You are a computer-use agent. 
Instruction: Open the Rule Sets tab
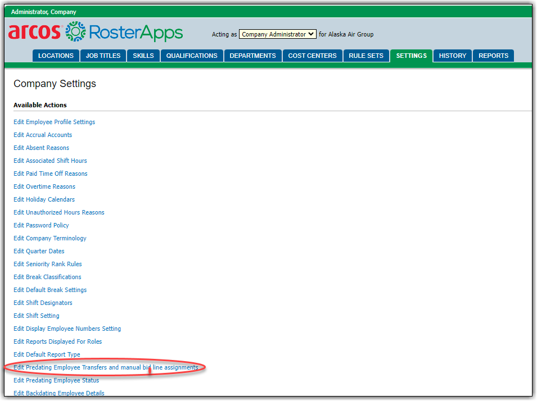pos(366,56)
